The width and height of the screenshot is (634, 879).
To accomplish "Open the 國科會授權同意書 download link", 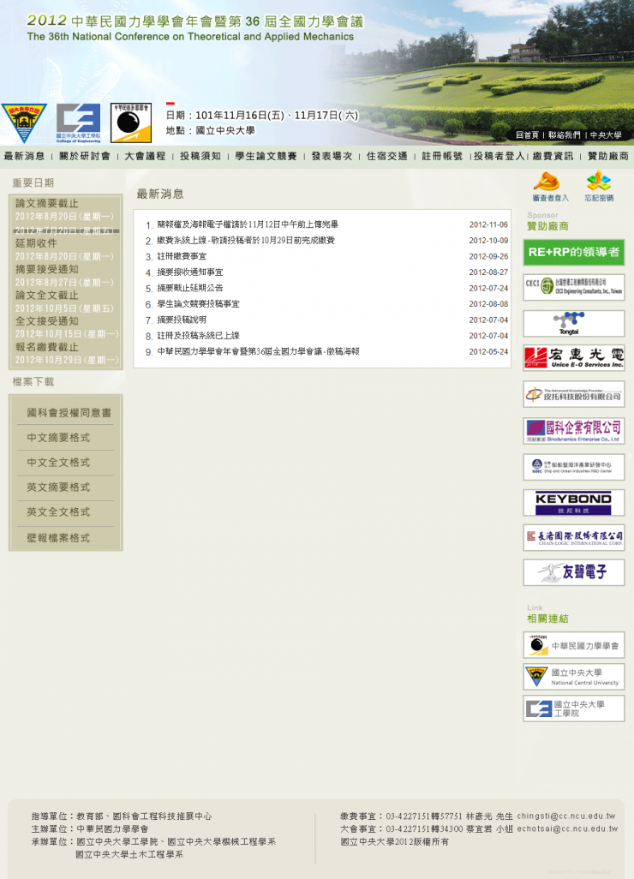I will coord(69,413).
